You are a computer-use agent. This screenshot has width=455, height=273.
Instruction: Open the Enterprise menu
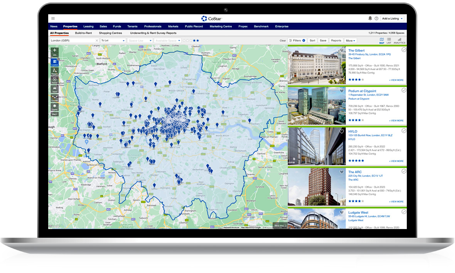pyautogui.click(x=282, y=26)
